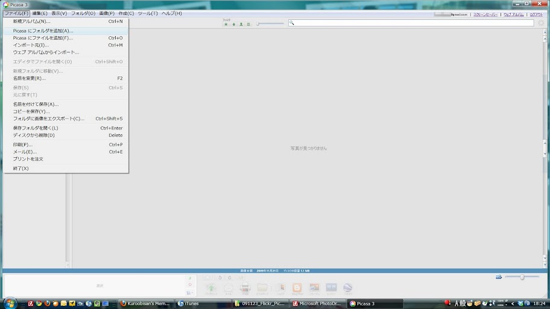550x309 pixels.
Task: Select ディスクから削除(D)
Action: click(66, 136)
